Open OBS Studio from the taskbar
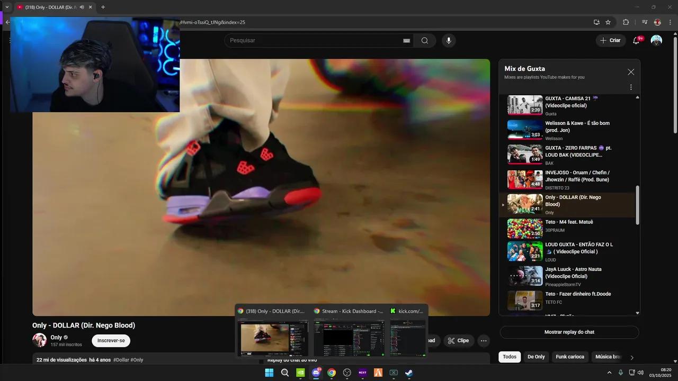The height and width of the screenshot is (381, 678). (347, 373)
